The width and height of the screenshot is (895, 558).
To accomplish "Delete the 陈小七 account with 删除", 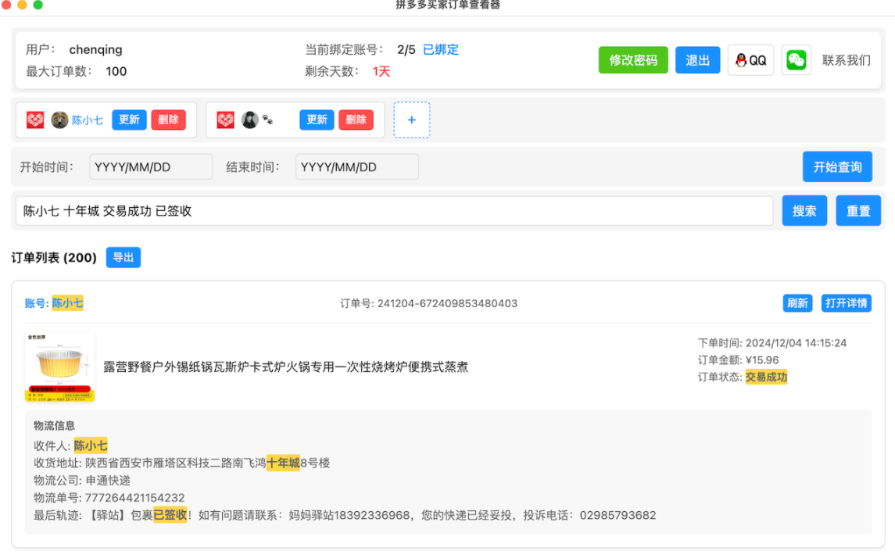I will pyautogui.click(x=168, y=120).
